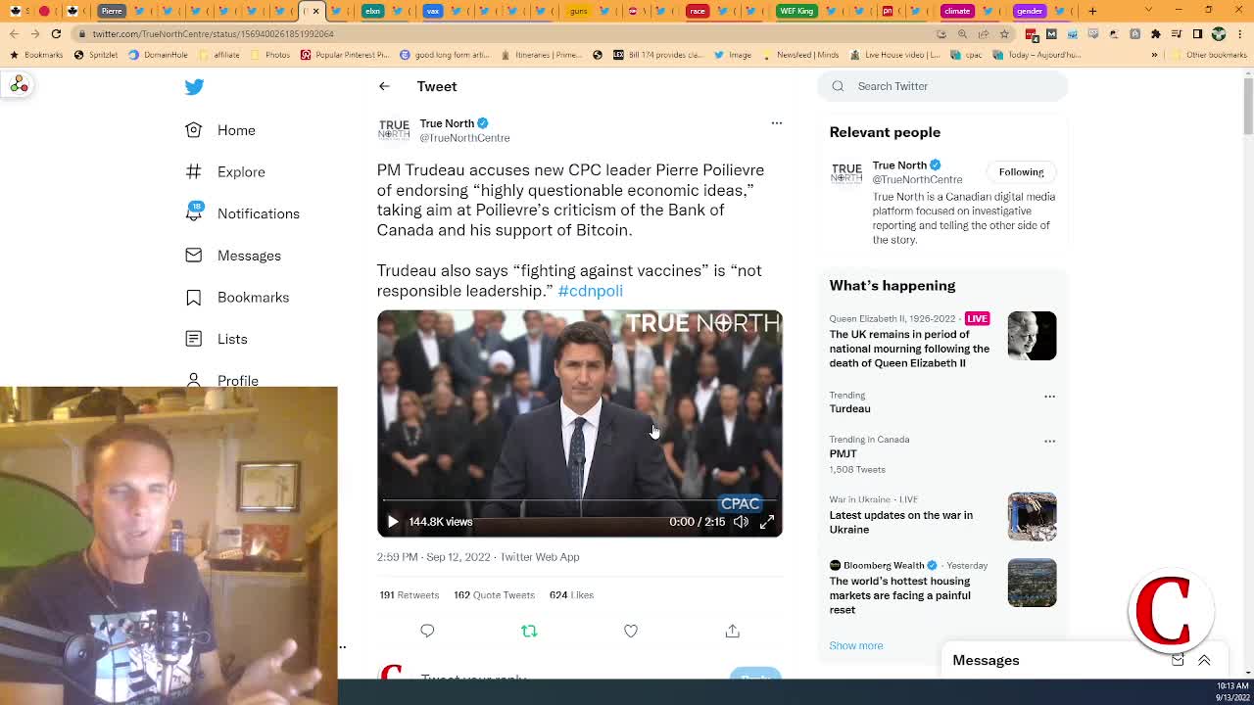Open the @TrueNorthCentre handle link
The height and width of the screenshot is (705, 1254).
click(x=464, y=138)
